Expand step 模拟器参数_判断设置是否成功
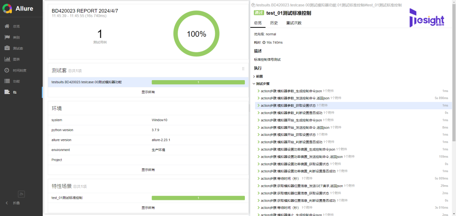Viewport: 456px width, 216px height. [353, 113]
